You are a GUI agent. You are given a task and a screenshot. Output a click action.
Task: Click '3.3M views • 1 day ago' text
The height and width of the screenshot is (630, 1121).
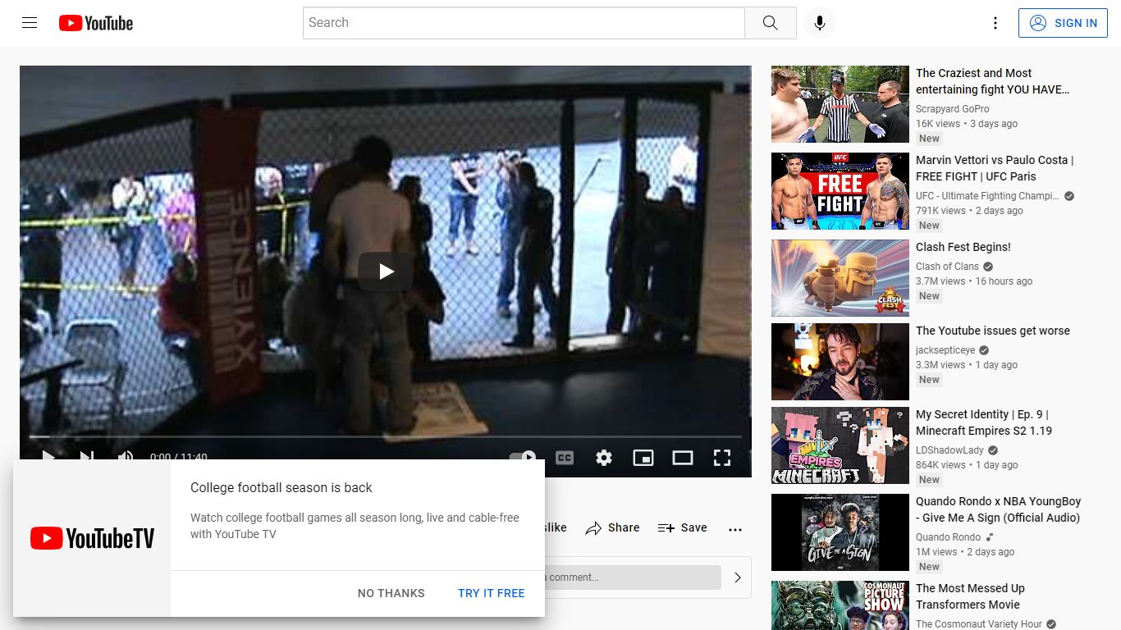click(967, 365)
